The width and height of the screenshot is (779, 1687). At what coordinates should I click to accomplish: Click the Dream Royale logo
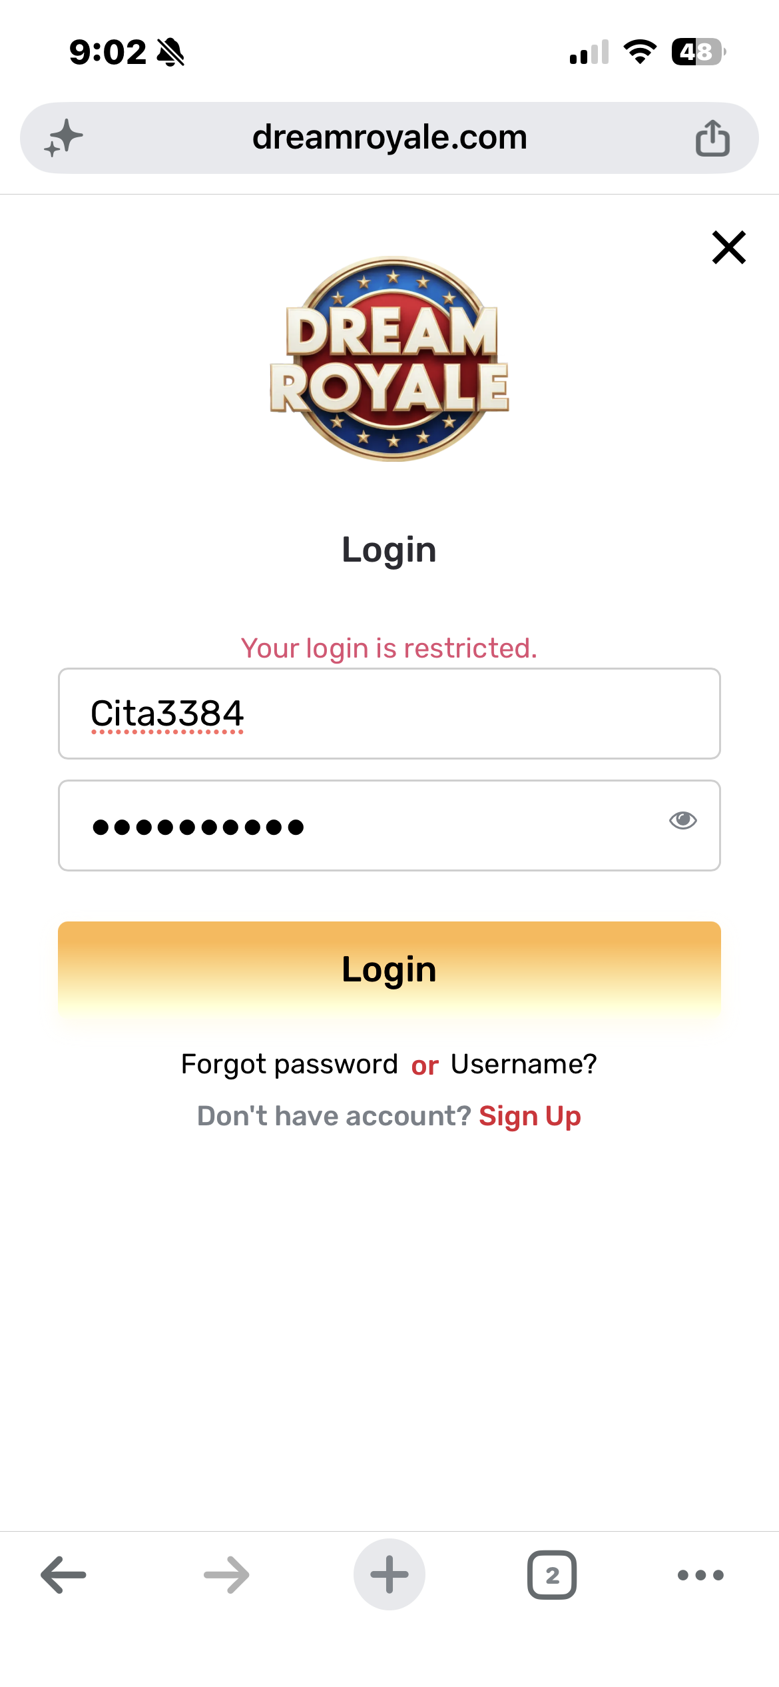pos(389,358)
